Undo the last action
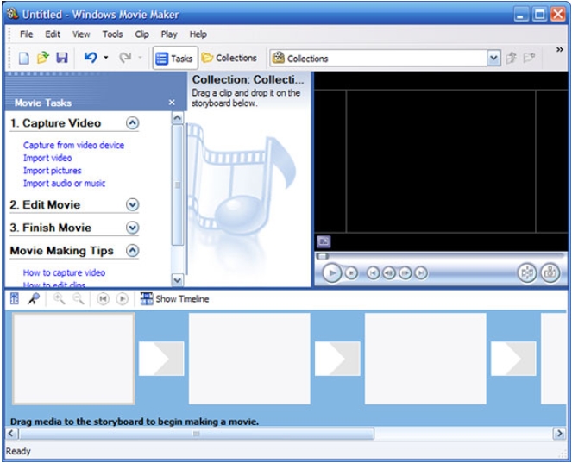Viewport: 572px width, 463px height. [x=91, y=58]
